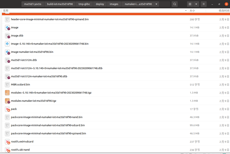Click the broken-link pack file icon

[8, 109]
